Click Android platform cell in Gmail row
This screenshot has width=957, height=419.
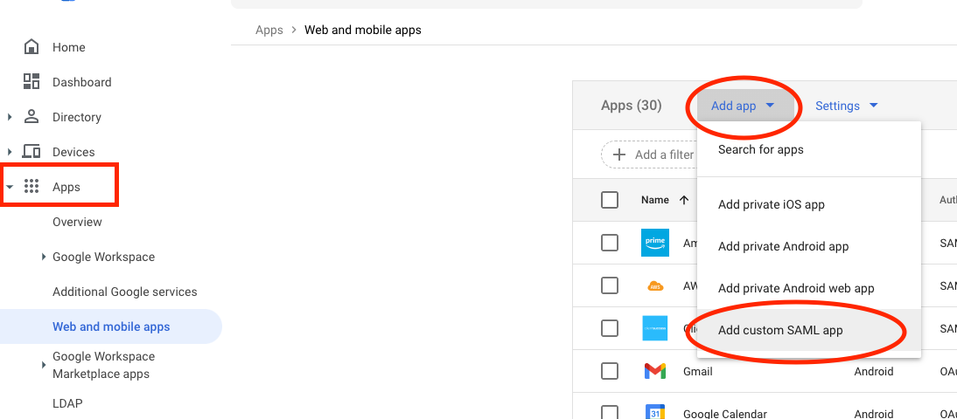874,371
